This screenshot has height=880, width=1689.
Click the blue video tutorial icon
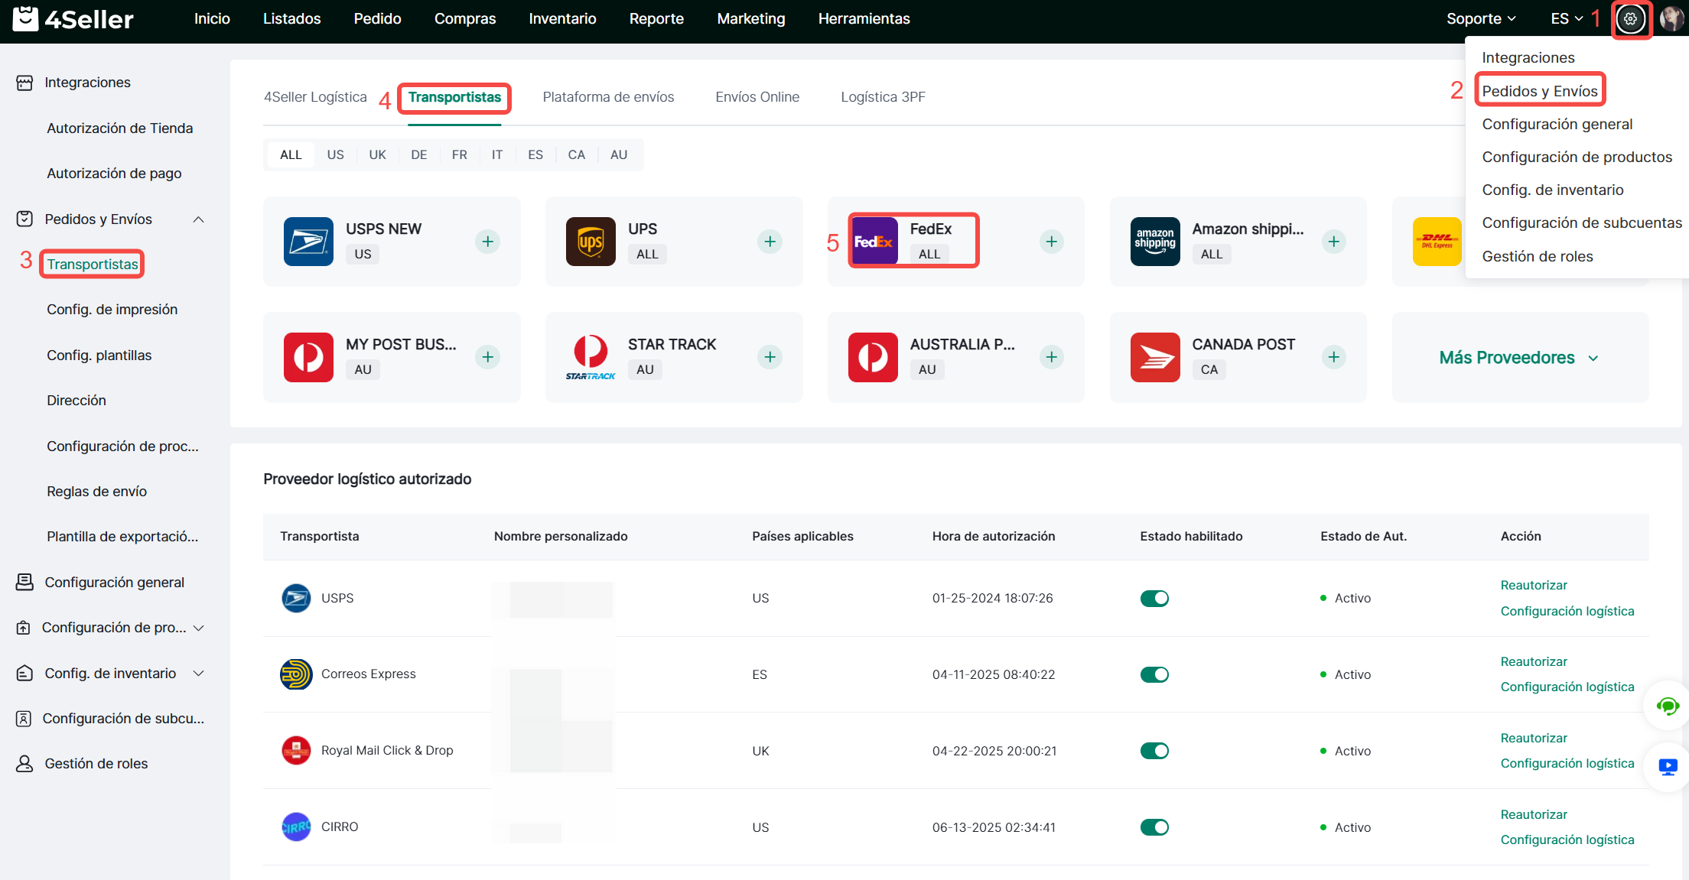(x=1668, y=767)
